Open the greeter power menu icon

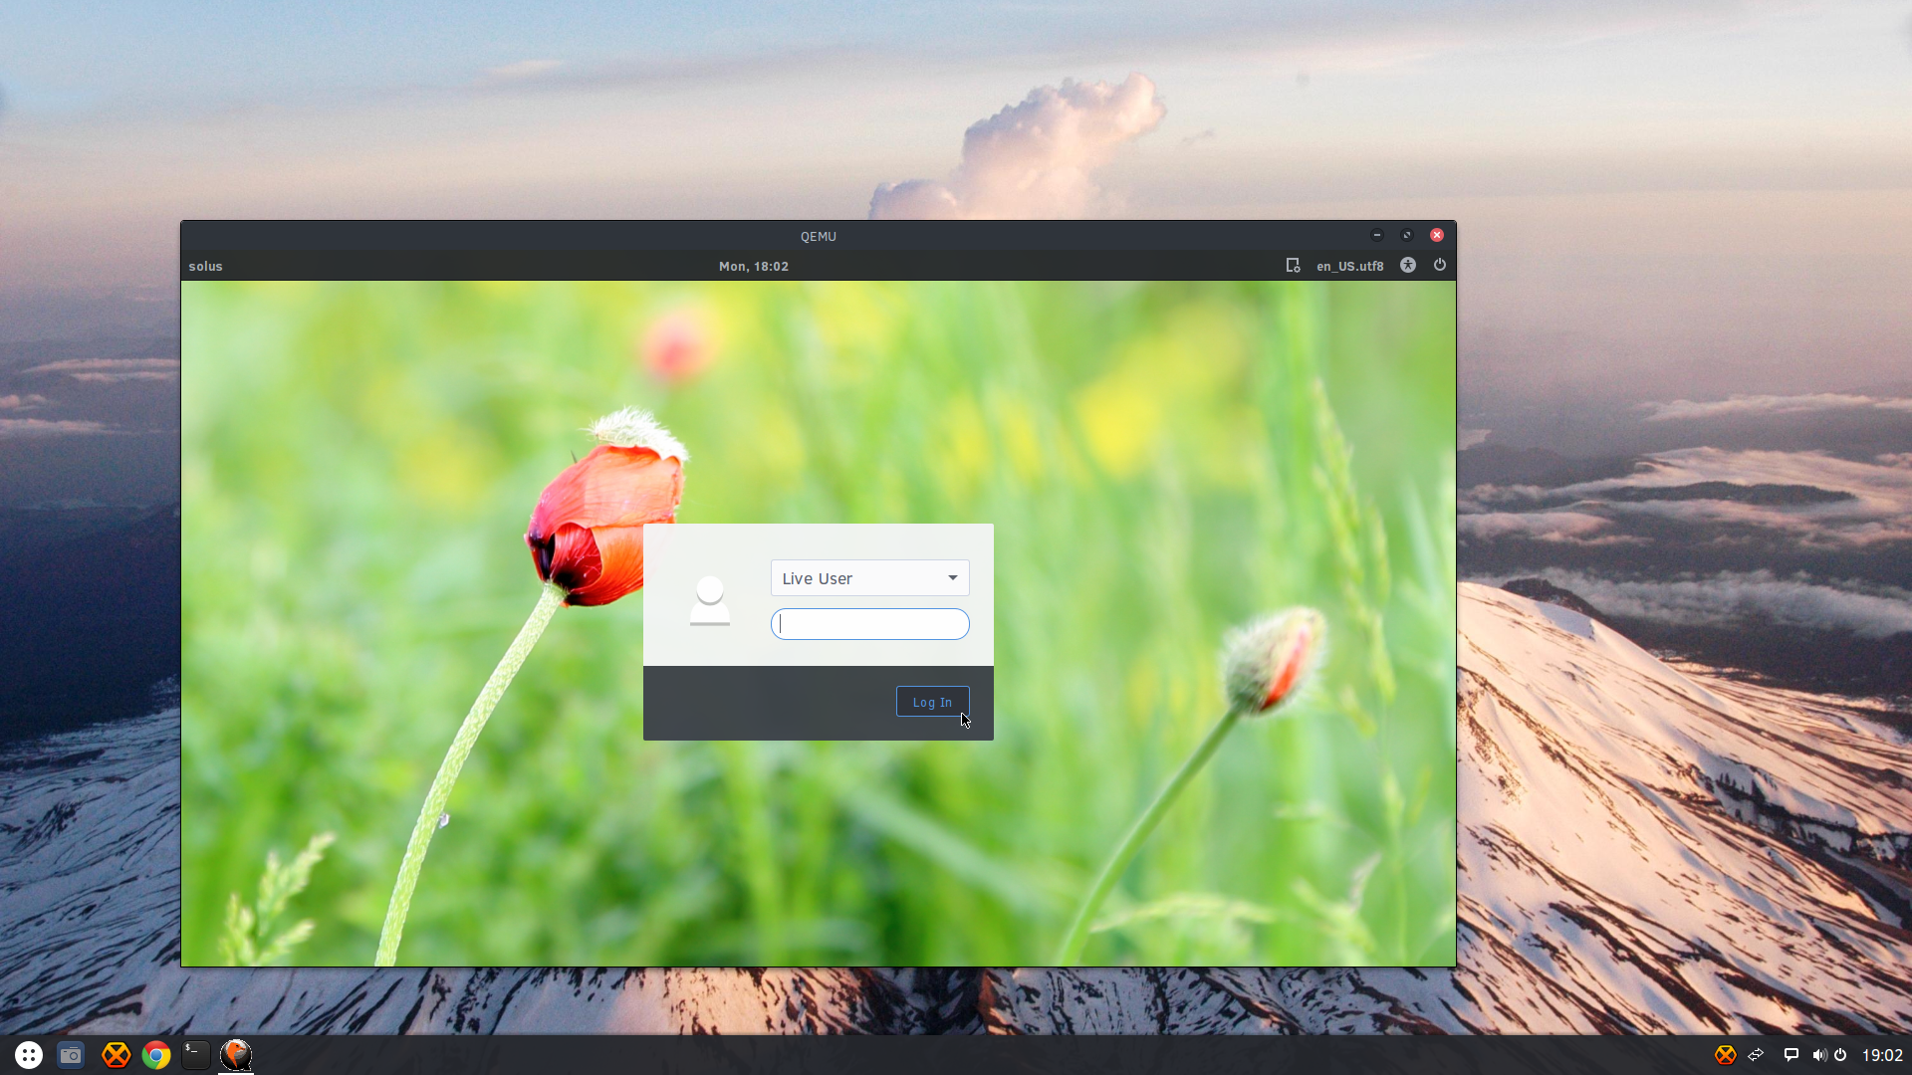[x=1440, y=265]
